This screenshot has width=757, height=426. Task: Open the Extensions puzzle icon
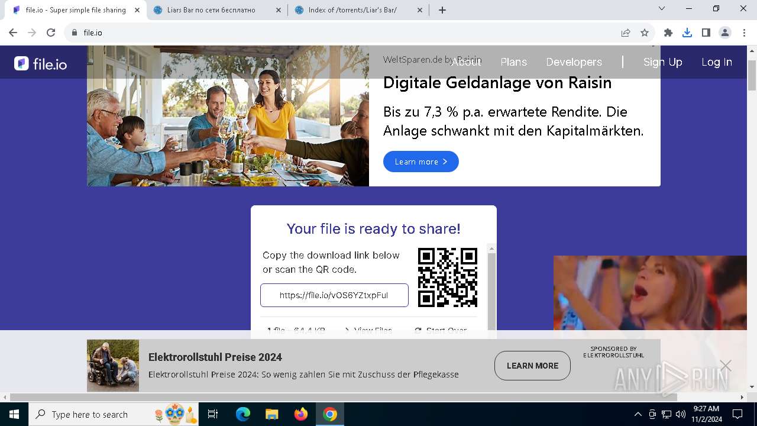(668, 33)
